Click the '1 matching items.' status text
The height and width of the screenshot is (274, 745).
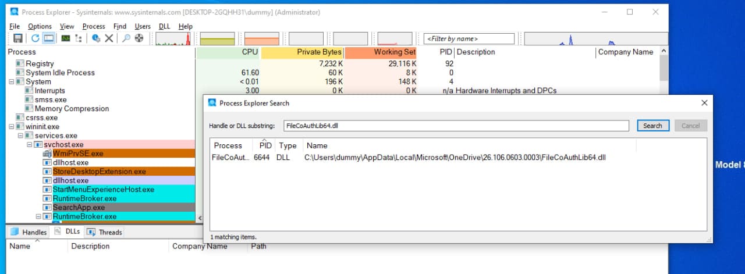(x=233, y=237)
